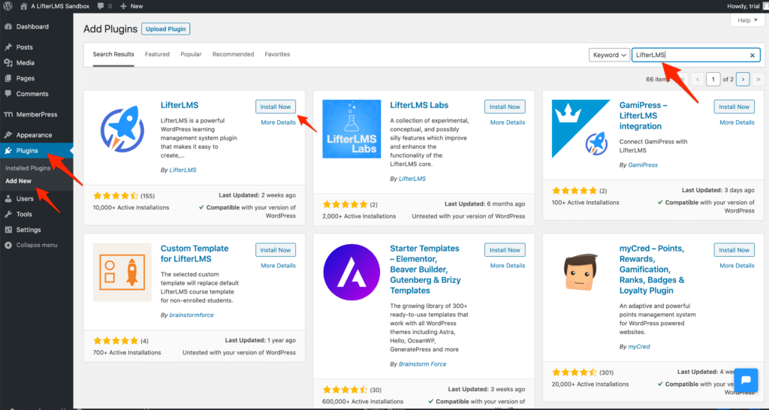Open the WordPress logo menu
Image resolution: width=769 pixels, height=410 pixels.
(x=8, y=6)
